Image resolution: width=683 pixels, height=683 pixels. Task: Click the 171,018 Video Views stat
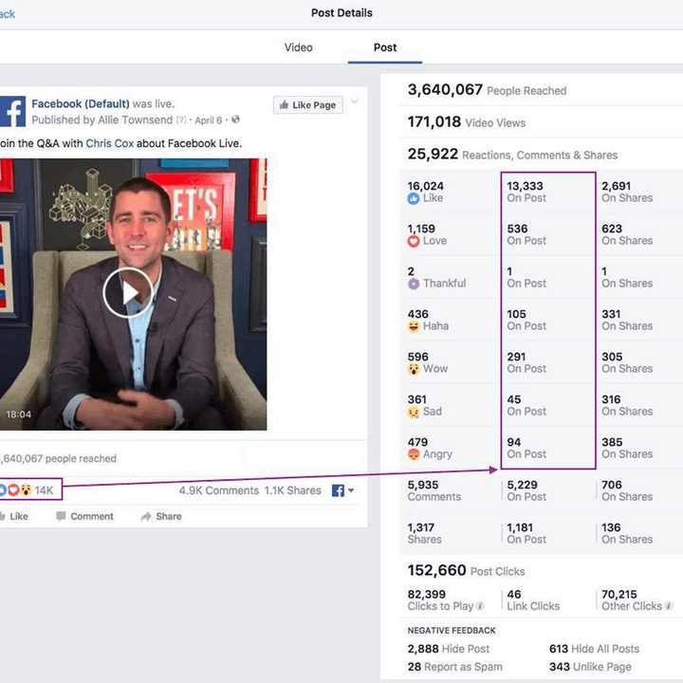[467, 122]
